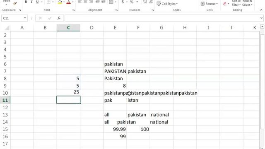Image resolution: width=265 pixels, height=149 pixels.
Task: Click Decrease Decimal icon
Action: pos(151,2)
